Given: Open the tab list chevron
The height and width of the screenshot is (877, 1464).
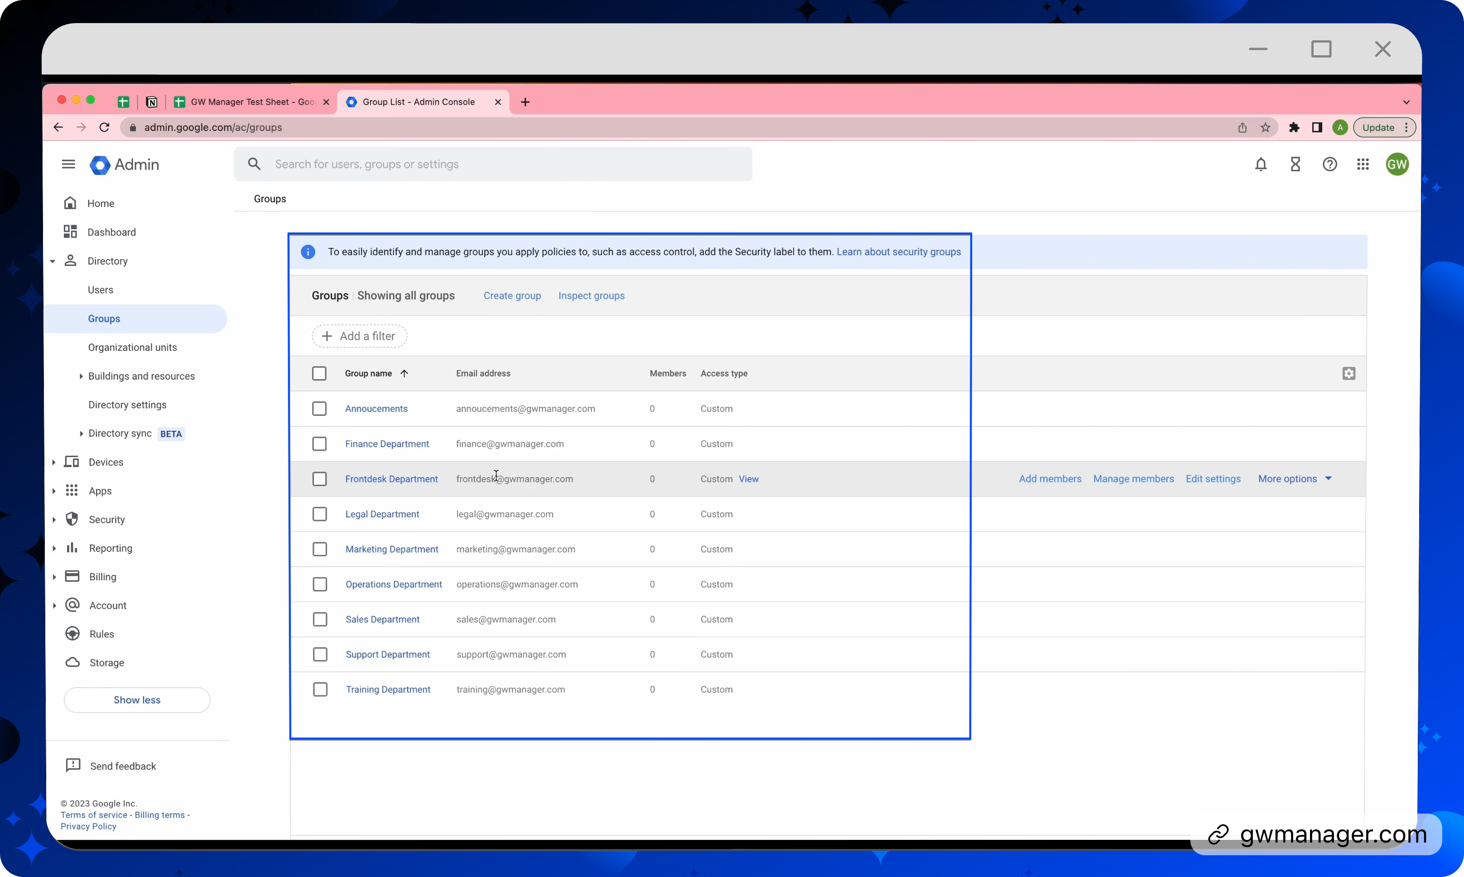Looking at the screenshot, I should 1406,101.
